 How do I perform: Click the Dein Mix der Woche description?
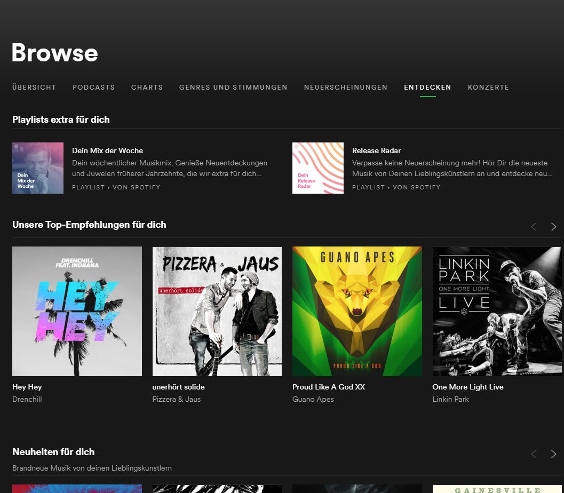(170, 168)
